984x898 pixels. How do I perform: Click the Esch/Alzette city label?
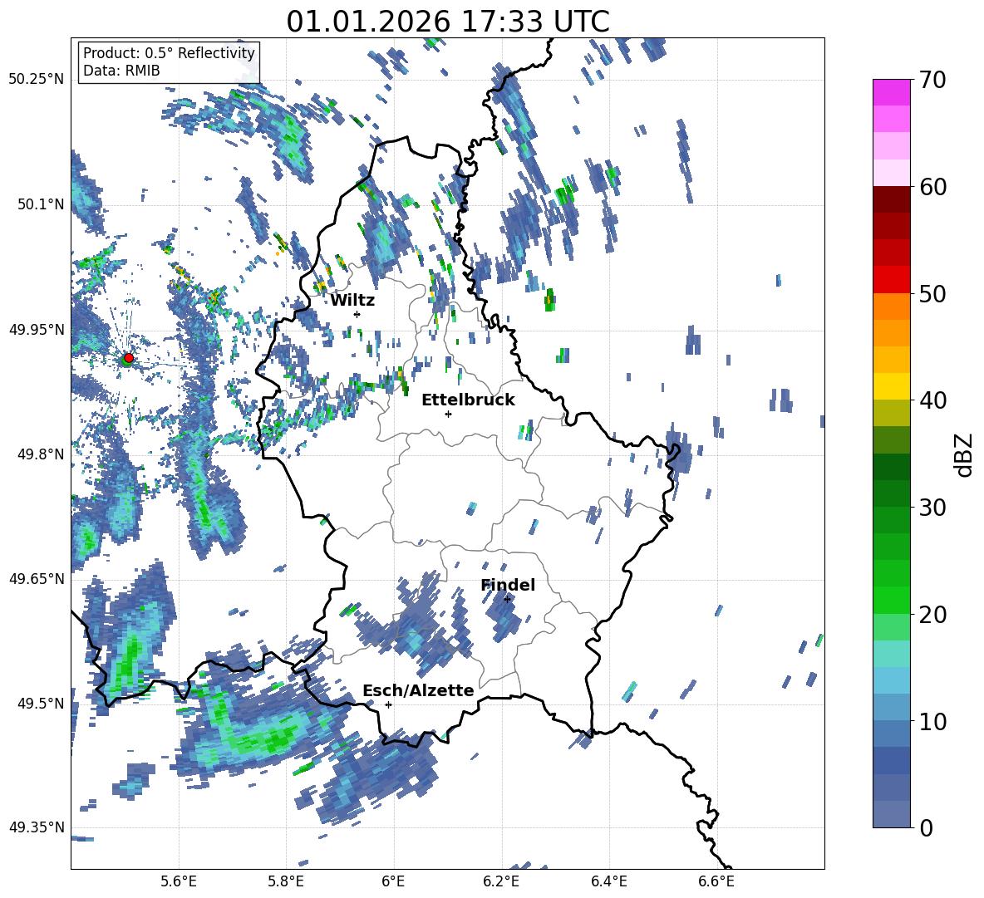click(x=418, y=690)
